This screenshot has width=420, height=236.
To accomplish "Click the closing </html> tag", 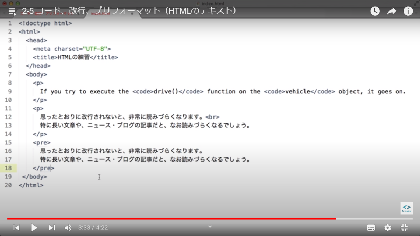I will coord(31,185).
